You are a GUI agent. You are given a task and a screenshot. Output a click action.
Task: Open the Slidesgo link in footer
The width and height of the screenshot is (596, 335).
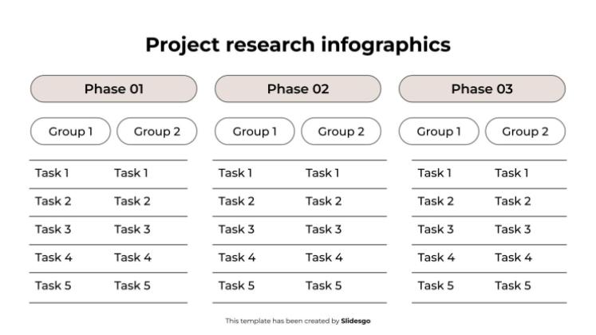(355, 321)
